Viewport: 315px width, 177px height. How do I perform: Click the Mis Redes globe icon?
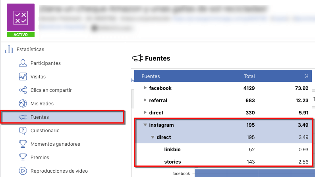coord(23,104)
